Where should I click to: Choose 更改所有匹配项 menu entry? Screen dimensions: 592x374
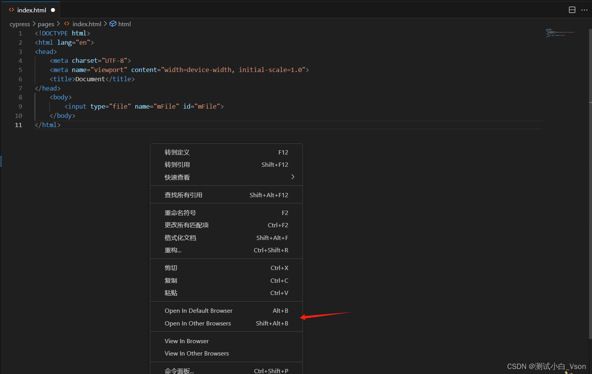tap(226, 225)
